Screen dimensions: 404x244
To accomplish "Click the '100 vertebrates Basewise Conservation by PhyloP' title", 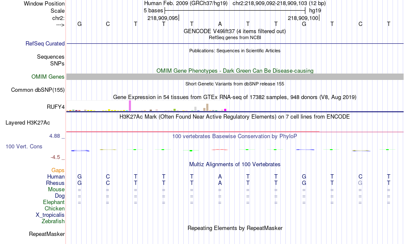I will [x=235, y=136].
